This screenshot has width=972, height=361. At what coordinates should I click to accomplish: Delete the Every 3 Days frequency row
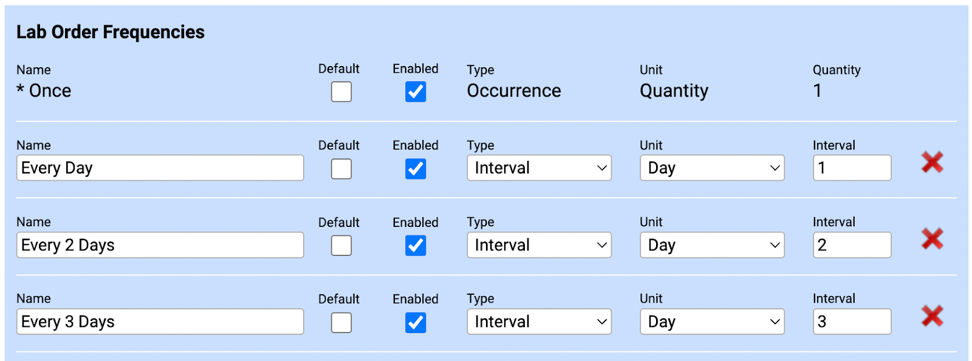tap(931, 315)
